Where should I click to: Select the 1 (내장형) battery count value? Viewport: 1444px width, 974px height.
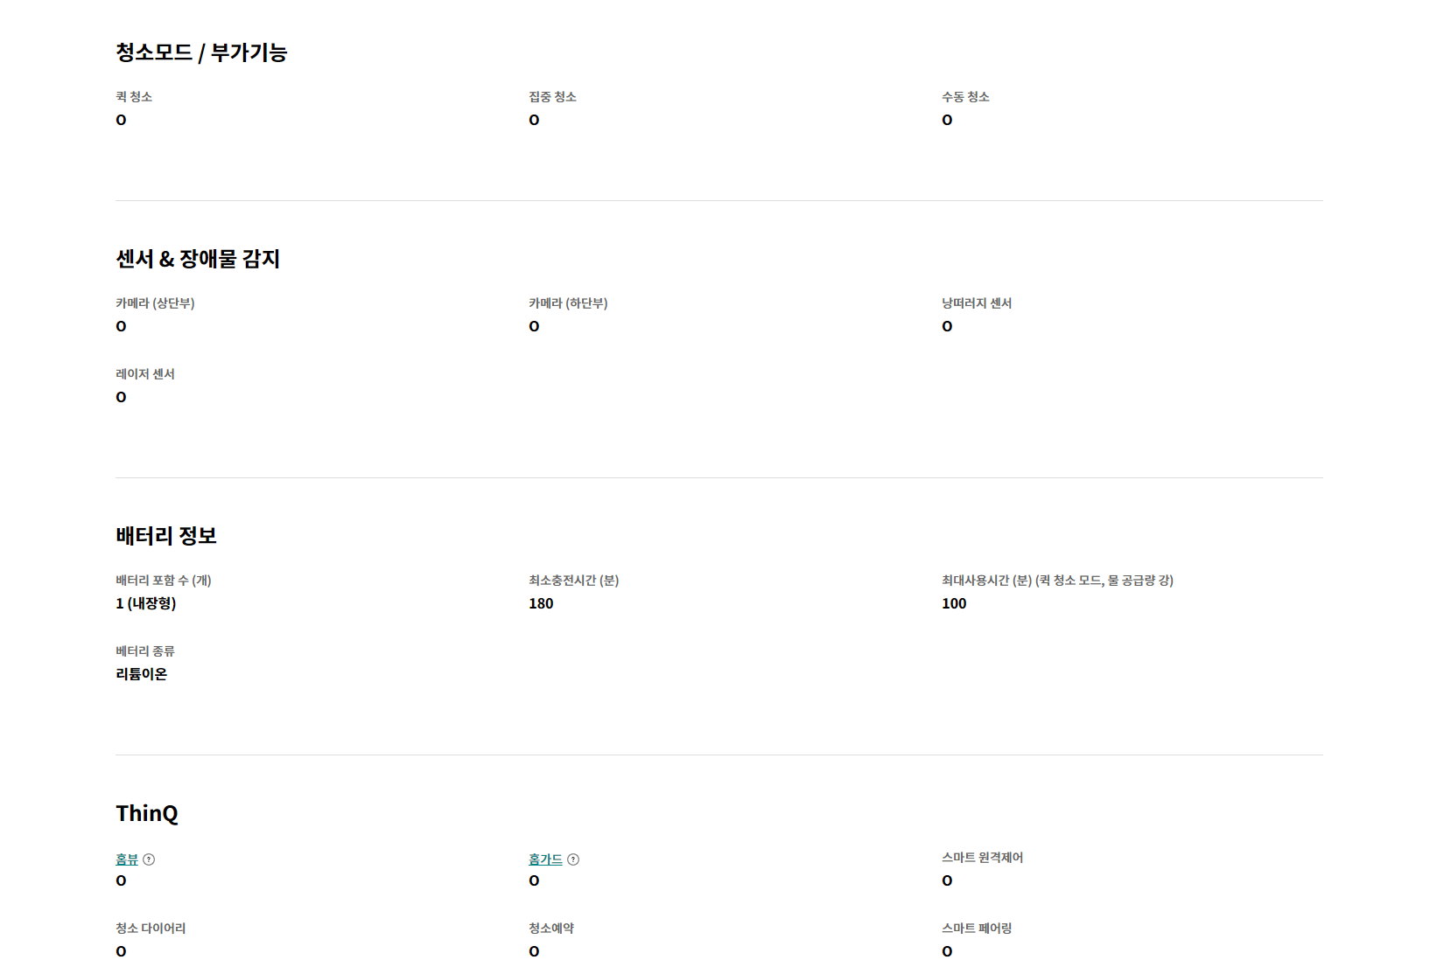146,603
